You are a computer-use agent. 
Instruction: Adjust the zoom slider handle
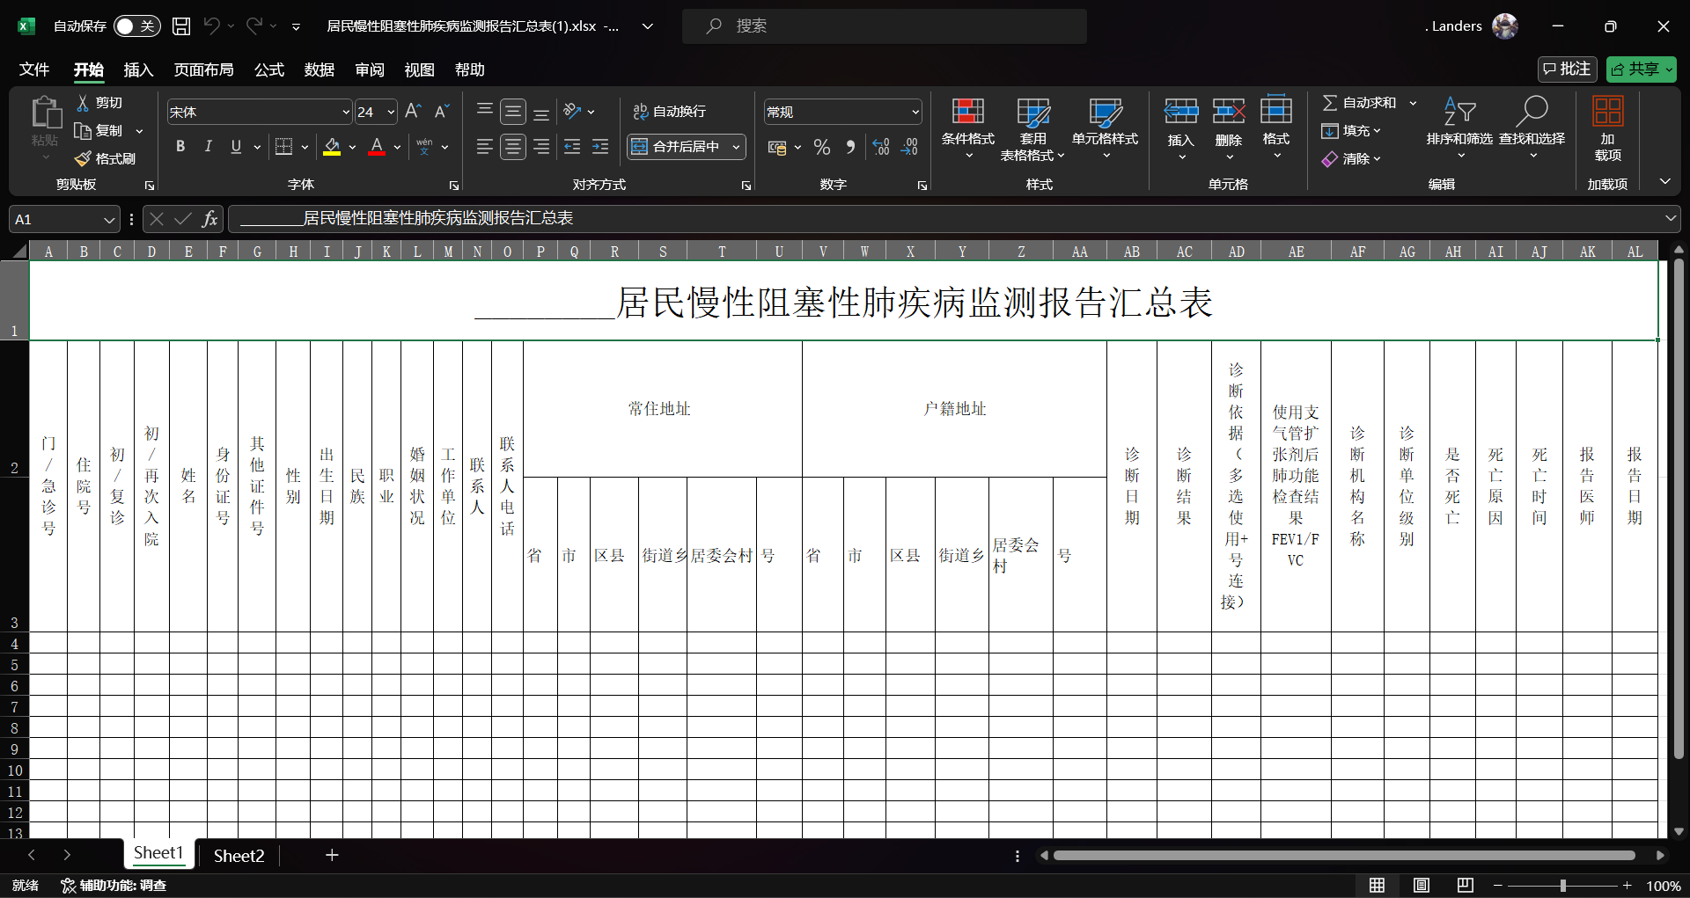click(1563, 886)
